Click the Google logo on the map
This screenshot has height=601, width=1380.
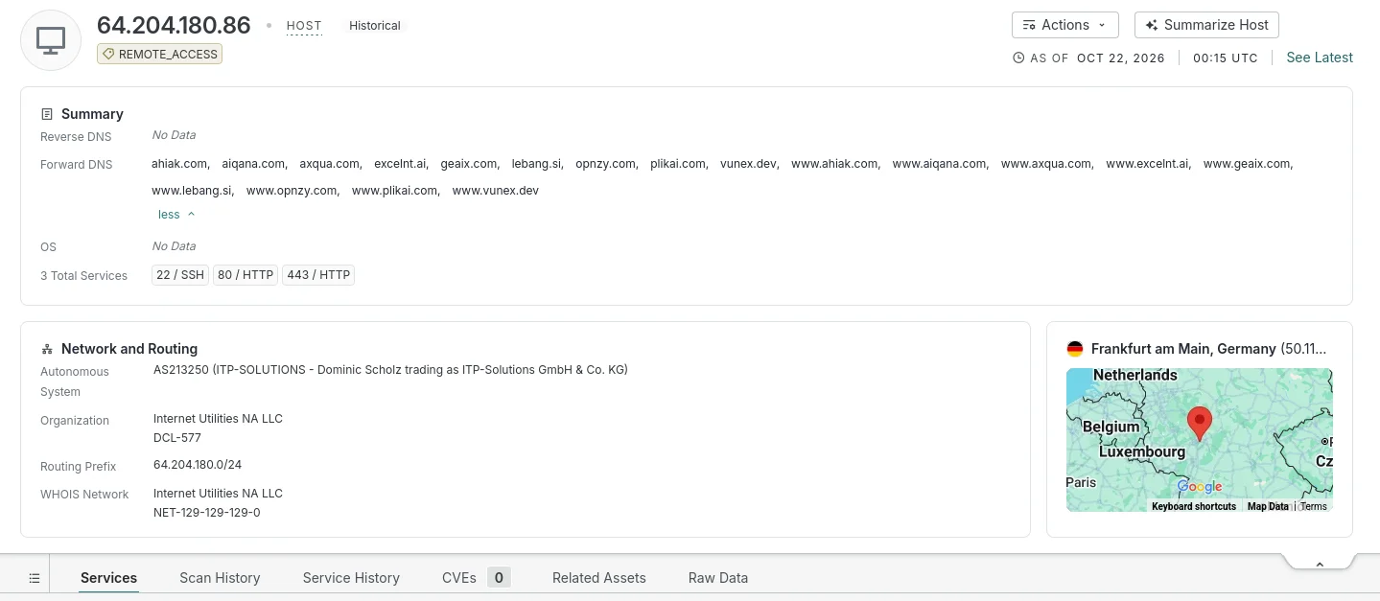pyautogui.click(x=1200, y=487)
